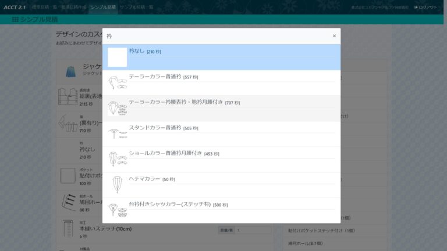This screenshot has width=447, height=251.
Task: Click the buttonhole 鳩目ホール icon
Action: tap(69, 202)
